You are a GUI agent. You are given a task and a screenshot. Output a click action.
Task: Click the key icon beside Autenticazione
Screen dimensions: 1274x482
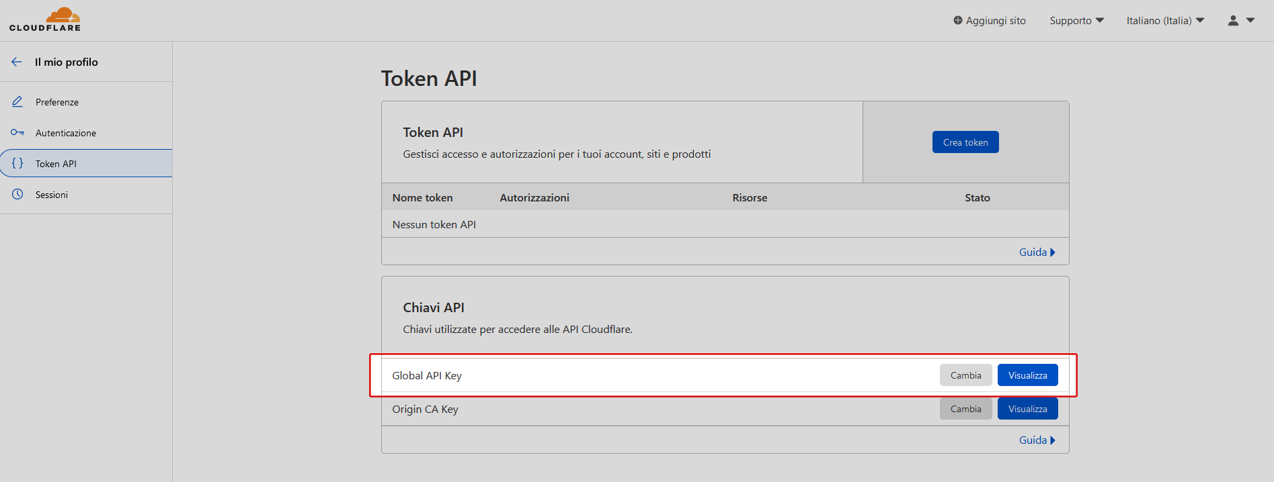coord(17,132)
